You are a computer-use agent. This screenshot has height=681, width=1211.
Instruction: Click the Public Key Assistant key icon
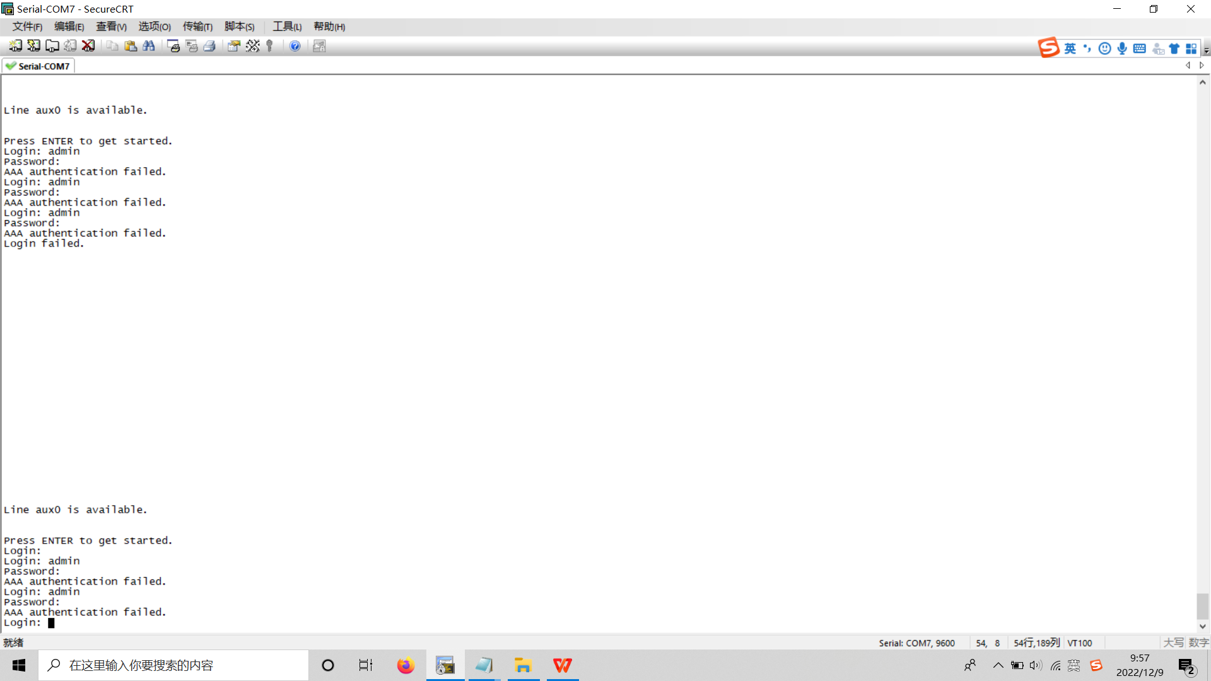click(x=270, y=46)
